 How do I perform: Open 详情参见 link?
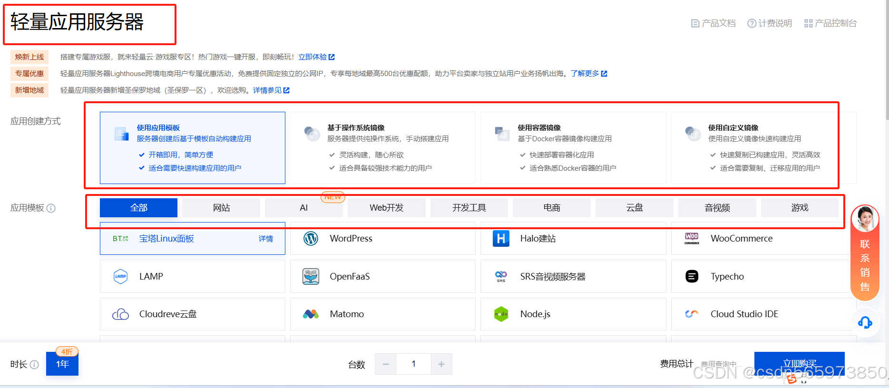(271, 90)
